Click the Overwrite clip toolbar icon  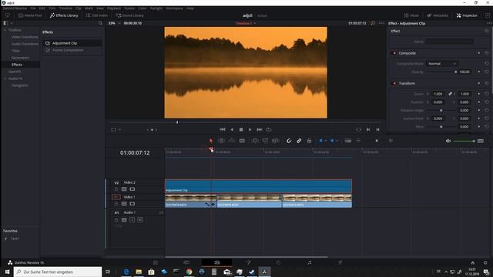[x=265, y=141]
